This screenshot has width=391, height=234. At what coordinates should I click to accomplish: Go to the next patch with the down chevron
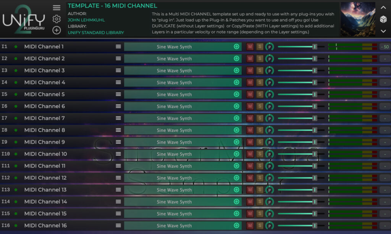[383, 31]
